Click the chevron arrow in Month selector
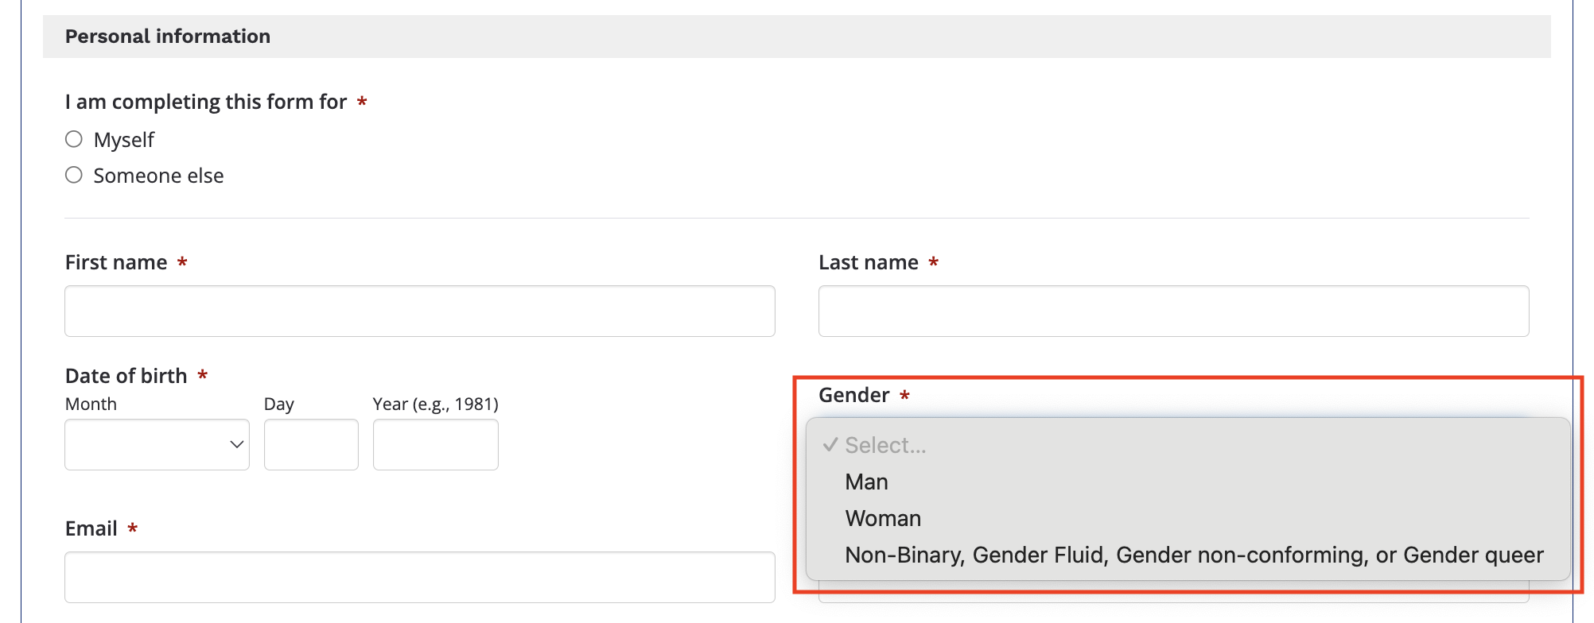Image resolution: width=1594 pixels, height=623 pixels. pyautogui.click(x=236, y=444)
